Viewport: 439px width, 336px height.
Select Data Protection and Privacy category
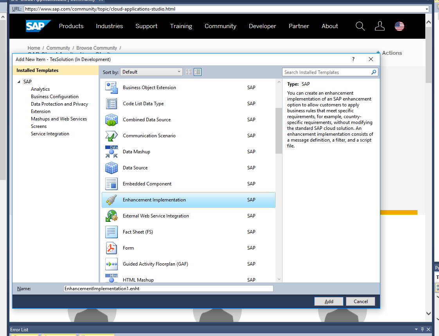pos(59,104)
